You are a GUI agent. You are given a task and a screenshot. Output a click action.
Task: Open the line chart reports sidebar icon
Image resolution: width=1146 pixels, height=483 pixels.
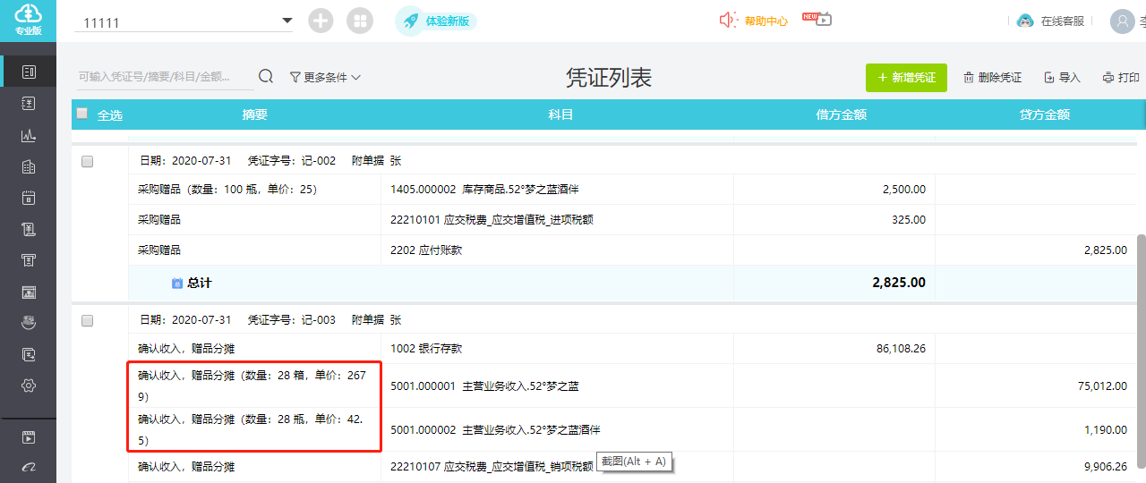[x=29, y=135]
